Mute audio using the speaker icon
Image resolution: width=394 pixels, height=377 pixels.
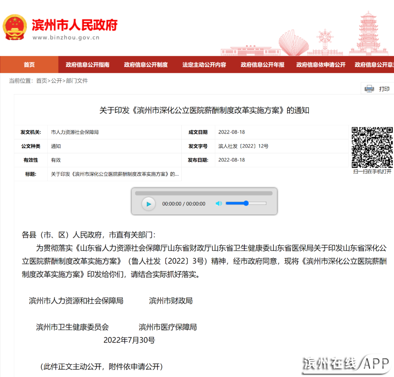click(219, 203)
